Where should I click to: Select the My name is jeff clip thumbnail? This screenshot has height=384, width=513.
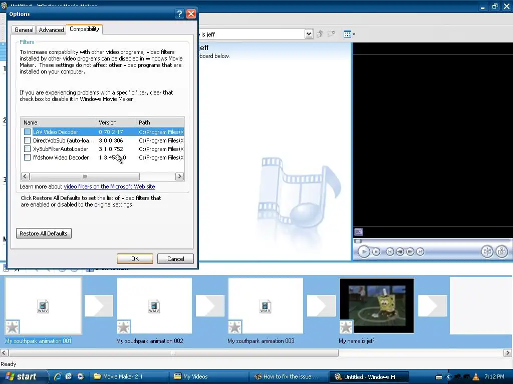click(x=377, y=305)
